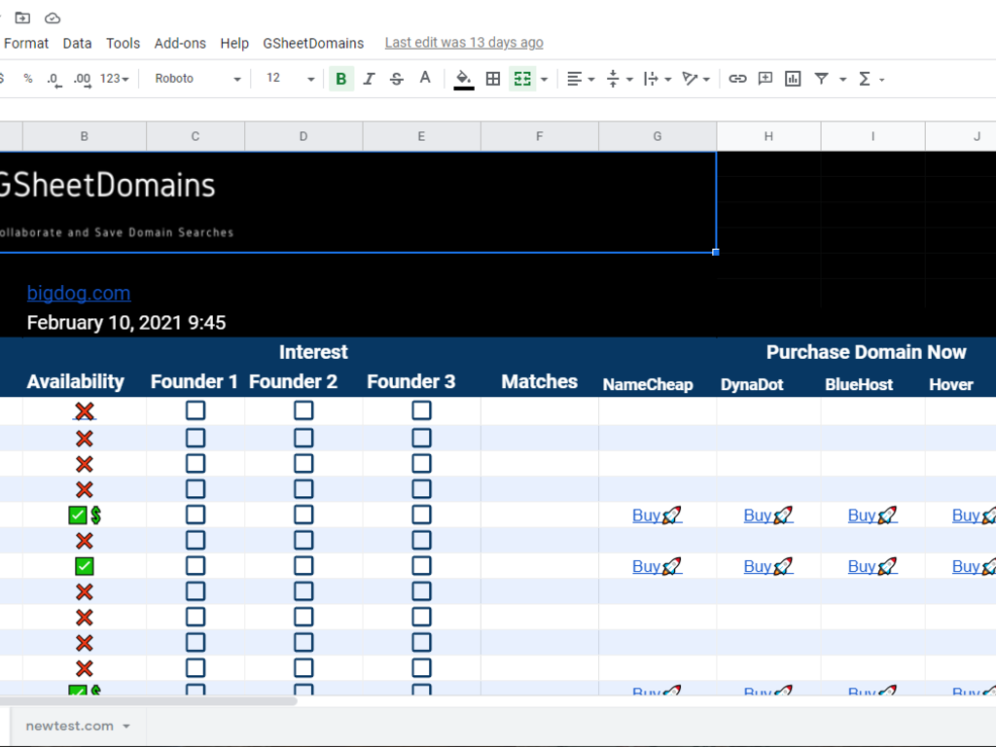Viewport: 996px width, 747px height.
Task: Check Founder 1 checkbox in first row
Action: (196, 411)
